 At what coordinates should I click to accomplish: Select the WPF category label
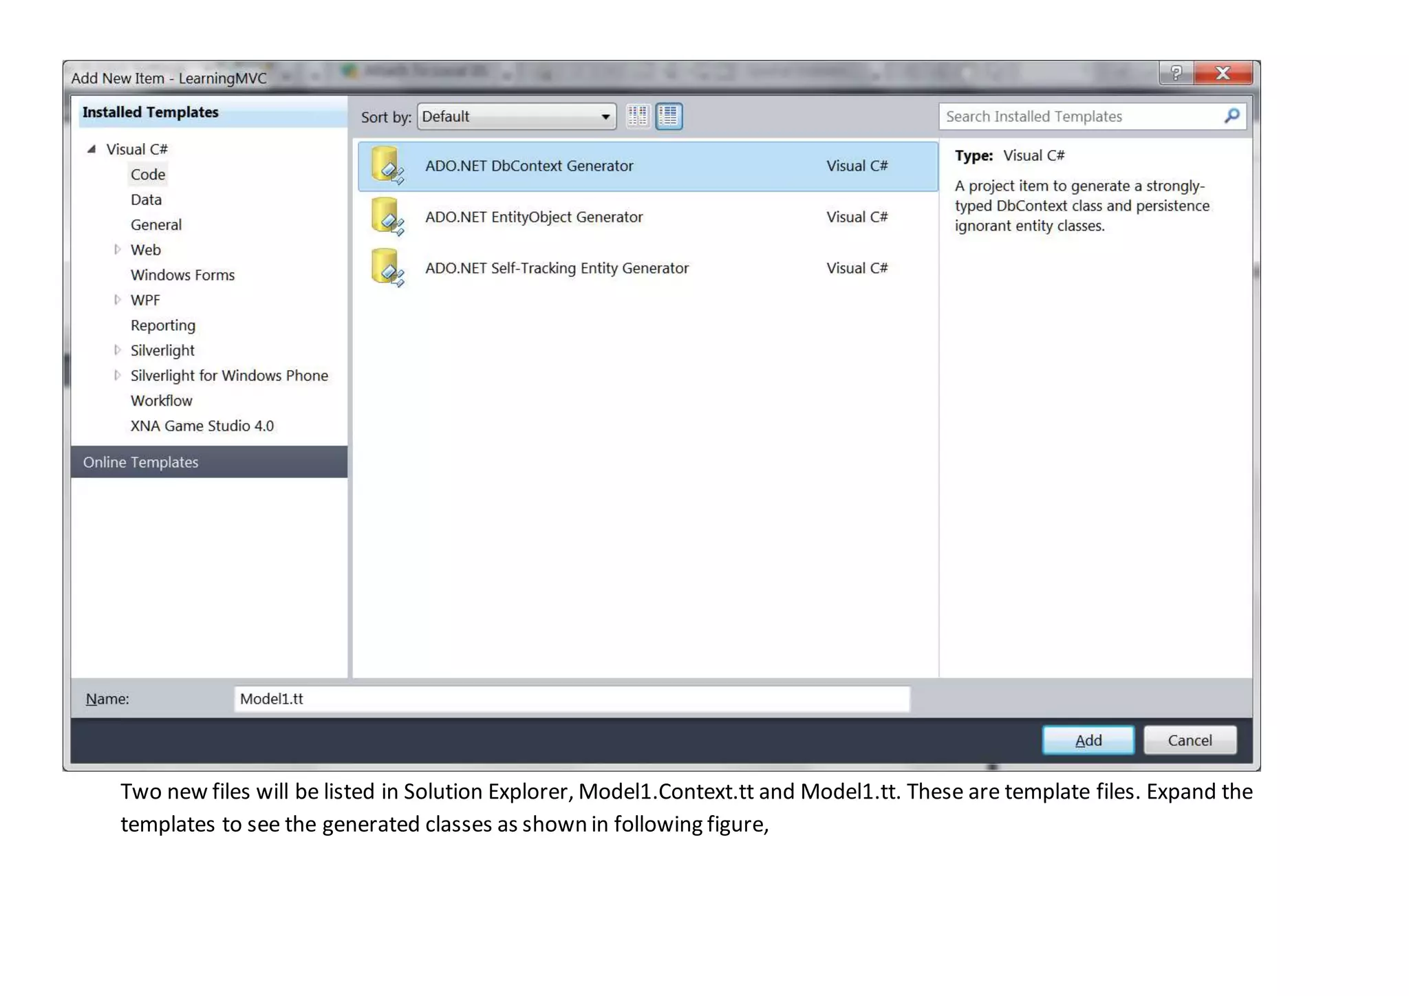pyautogui.click(x=145, y=300)
